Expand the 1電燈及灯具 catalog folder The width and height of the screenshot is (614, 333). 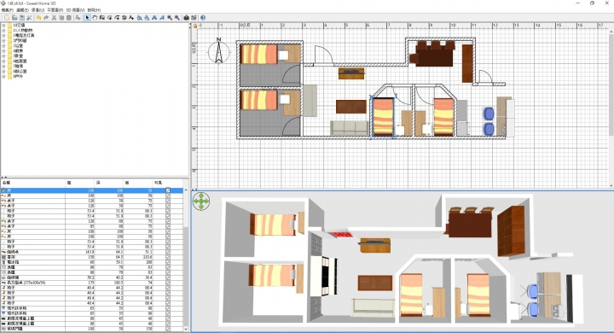tap(3, 35)
